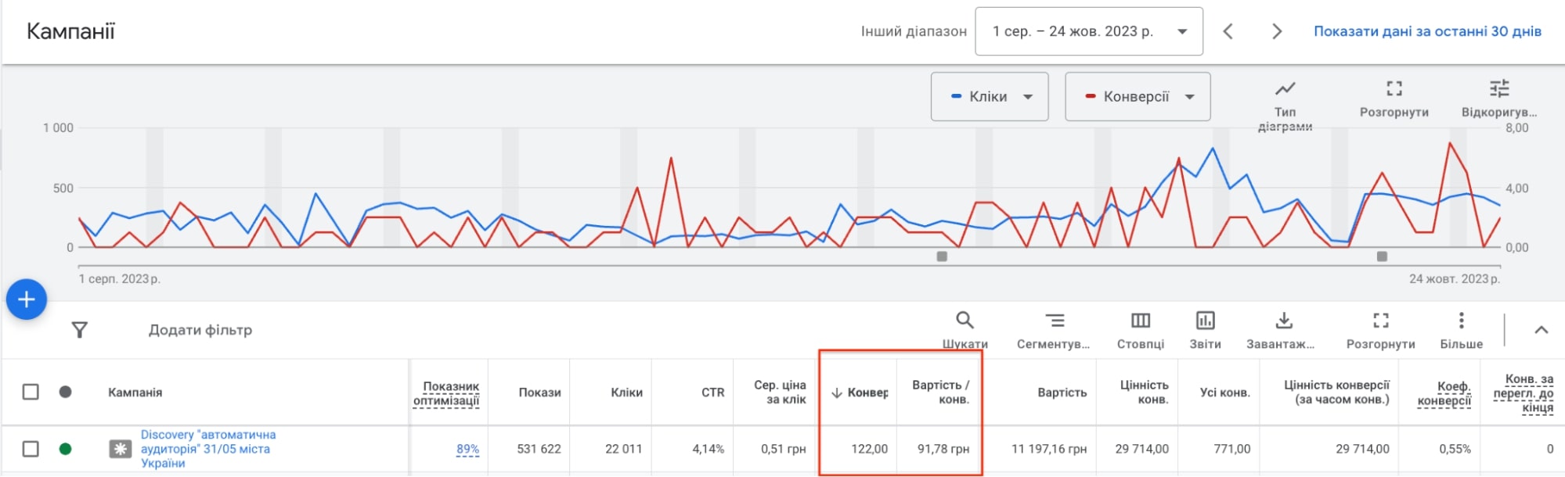Check the Discovery campaign row checkbox
1565x477 pixels.
31,449
